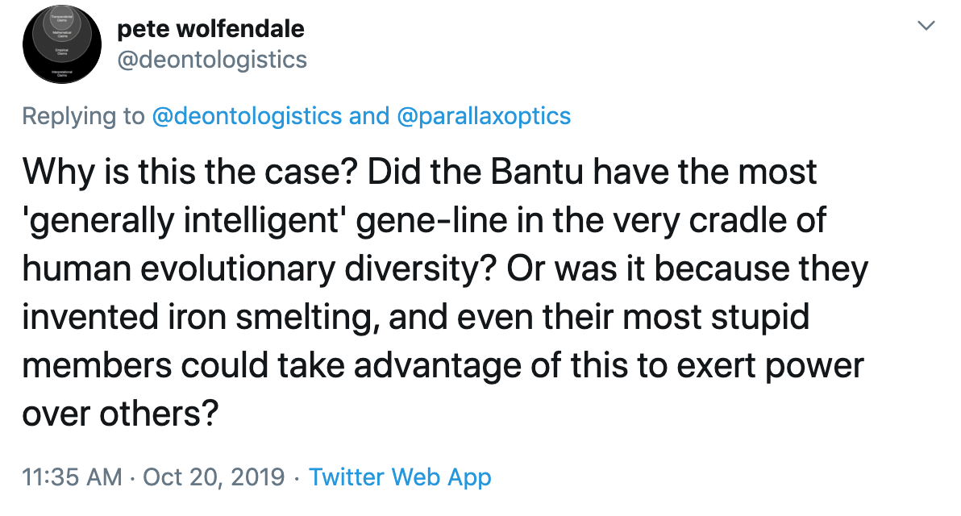Image resolution: width=961 pixels, height=516 pixels.
Task: Open @deontologistics mention in Replying to line
Action: [x=247, y=116]
